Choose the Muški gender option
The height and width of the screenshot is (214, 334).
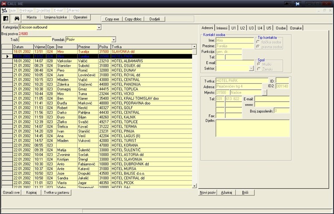point(259,64)
